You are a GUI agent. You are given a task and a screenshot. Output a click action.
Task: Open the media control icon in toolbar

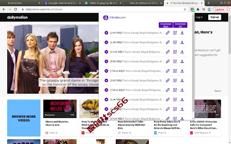tap(204, 9)
